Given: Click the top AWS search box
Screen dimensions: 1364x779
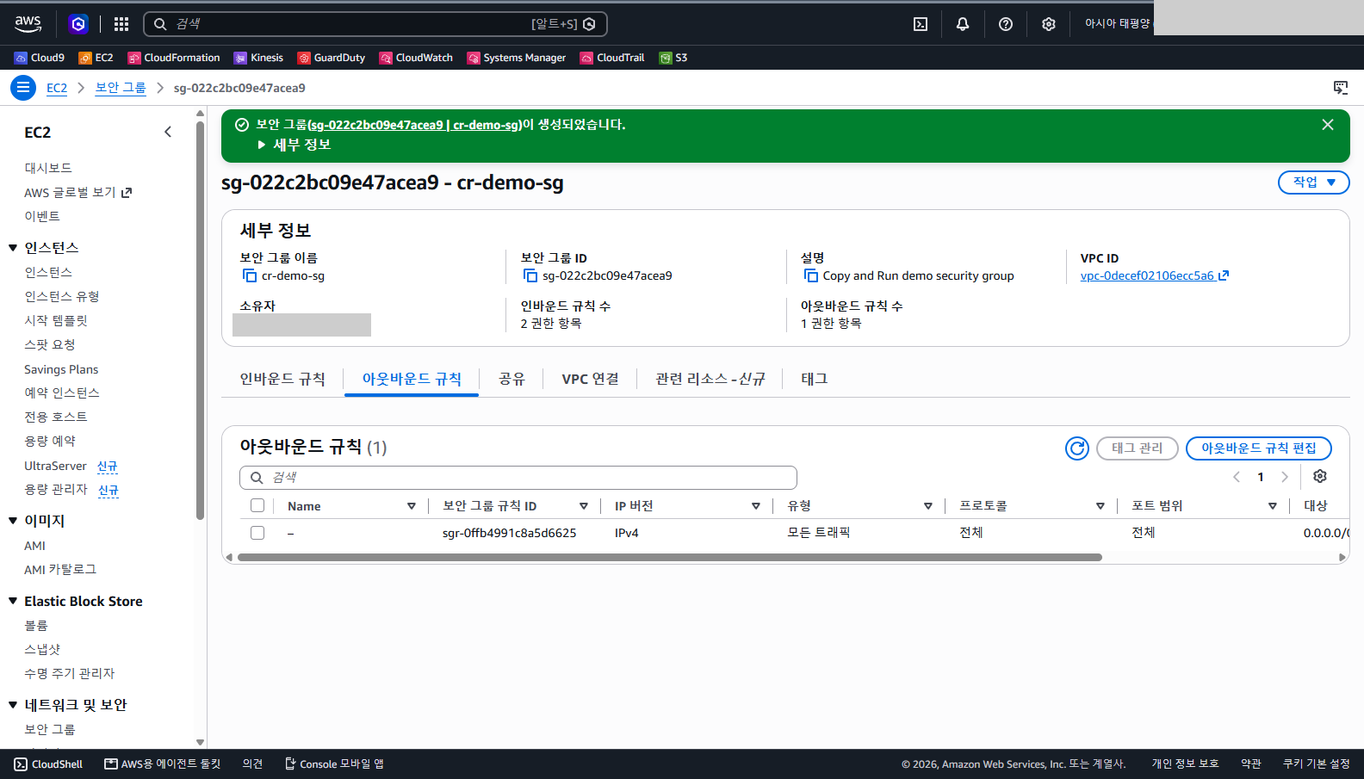Looking at the screenshot, I should (375, 24).
